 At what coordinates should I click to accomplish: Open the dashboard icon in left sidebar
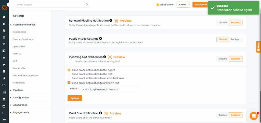(4, 17)
